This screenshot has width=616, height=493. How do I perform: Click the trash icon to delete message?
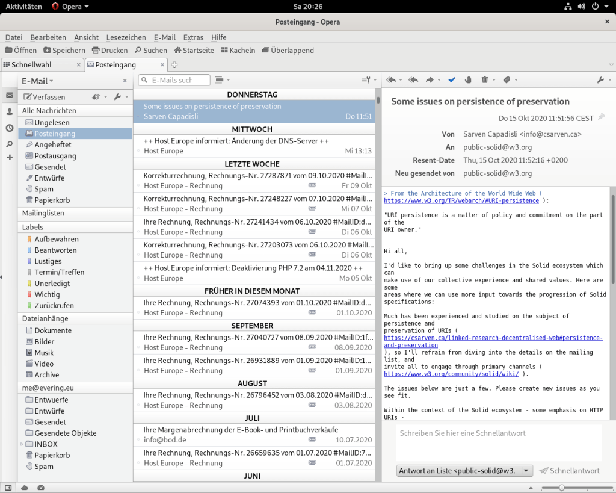(x=485, y=80)
